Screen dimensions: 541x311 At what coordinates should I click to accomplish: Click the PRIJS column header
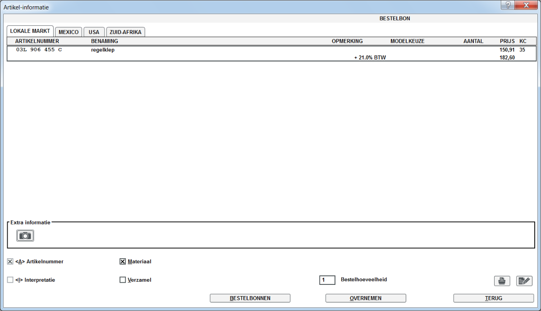507,41
